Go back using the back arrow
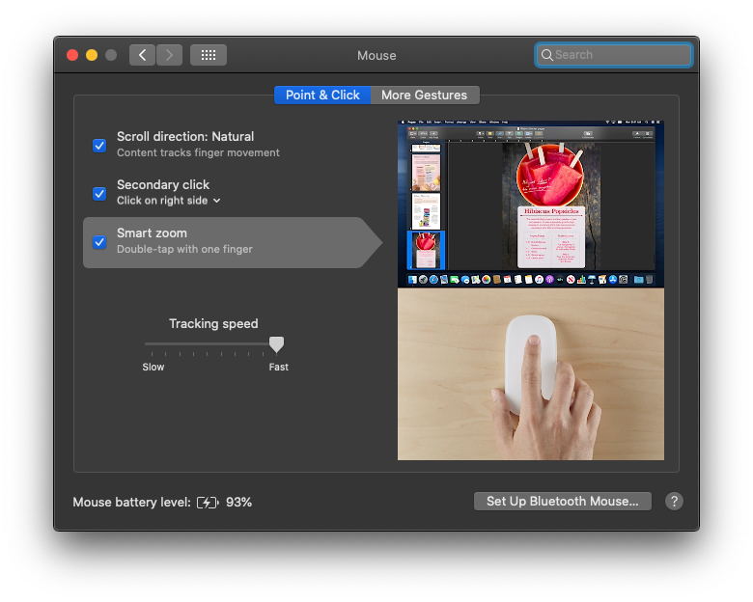 [142, 55]
